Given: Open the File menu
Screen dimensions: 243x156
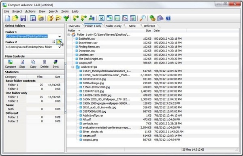Looking at the screenshot, I should [6, 11].
